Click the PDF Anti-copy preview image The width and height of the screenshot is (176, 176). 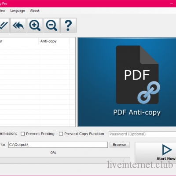click(127, 82)
